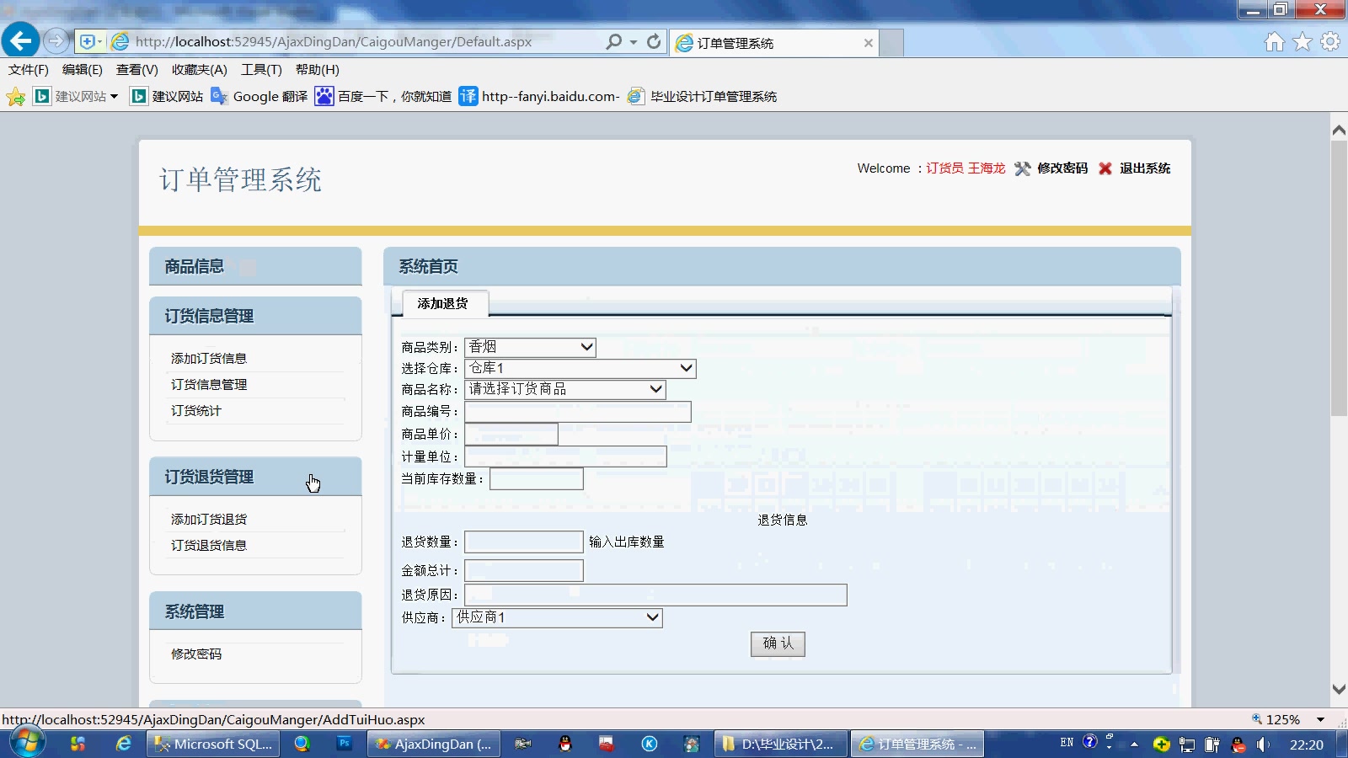Open the 文件(F) menu
Viewport: 1348px width, 758px height.
29,70
